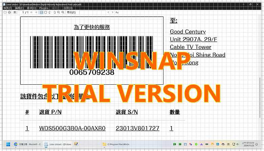
Task: Click the vertical scrollbar thumb
Action: pyautogui.click(x=260, y=98)
